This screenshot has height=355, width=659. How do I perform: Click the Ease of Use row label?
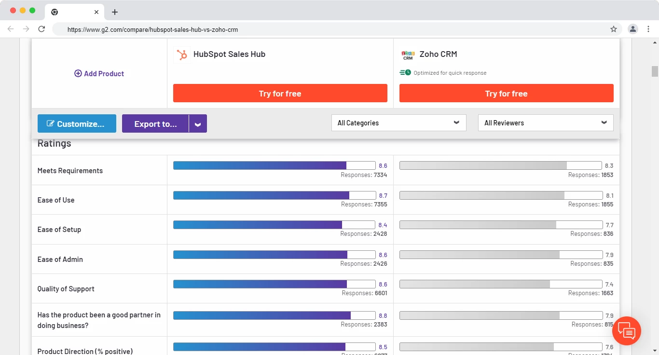56,200
